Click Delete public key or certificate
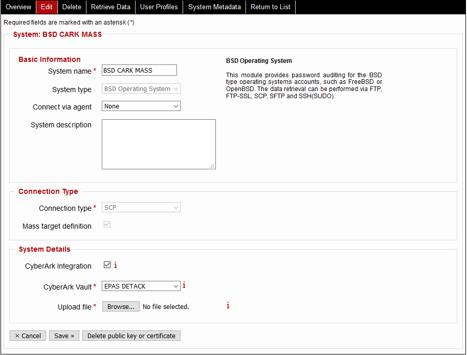The height and width of the screenshot is (355, 467). point(131,336)
